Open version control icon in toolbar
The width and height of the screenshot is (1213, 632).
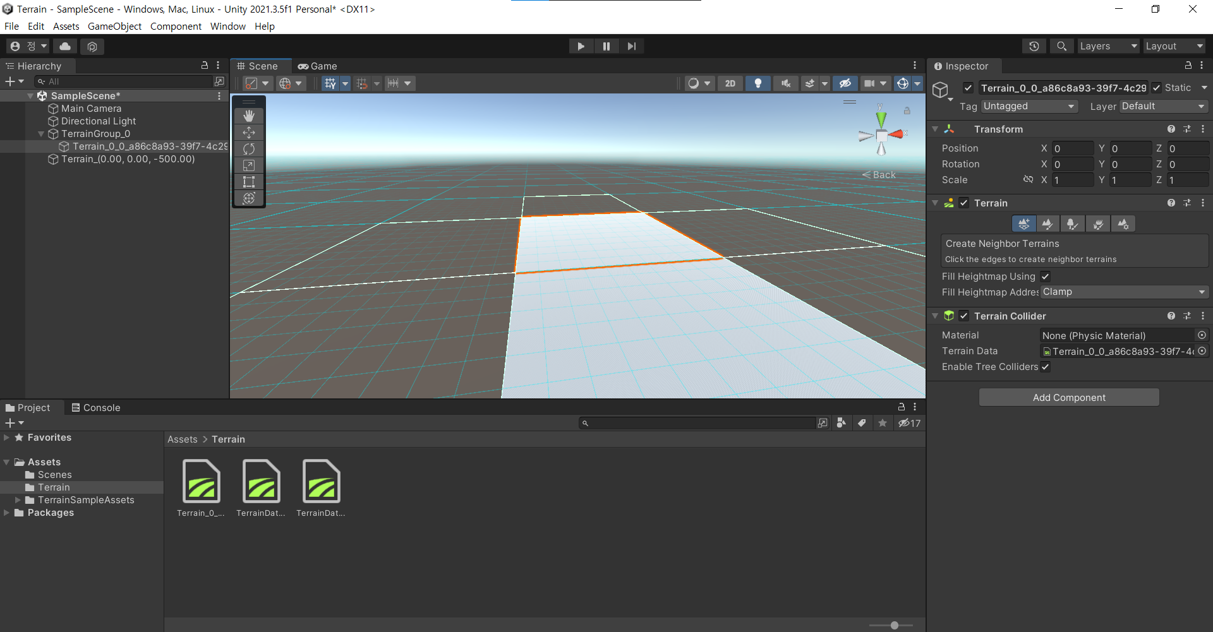(x=92, y=46)
